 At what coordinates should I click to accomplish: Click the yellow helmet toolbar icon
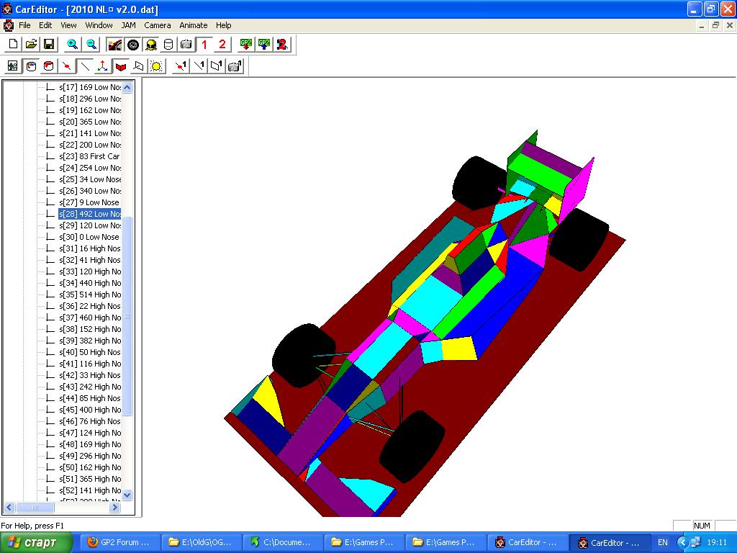151,45
